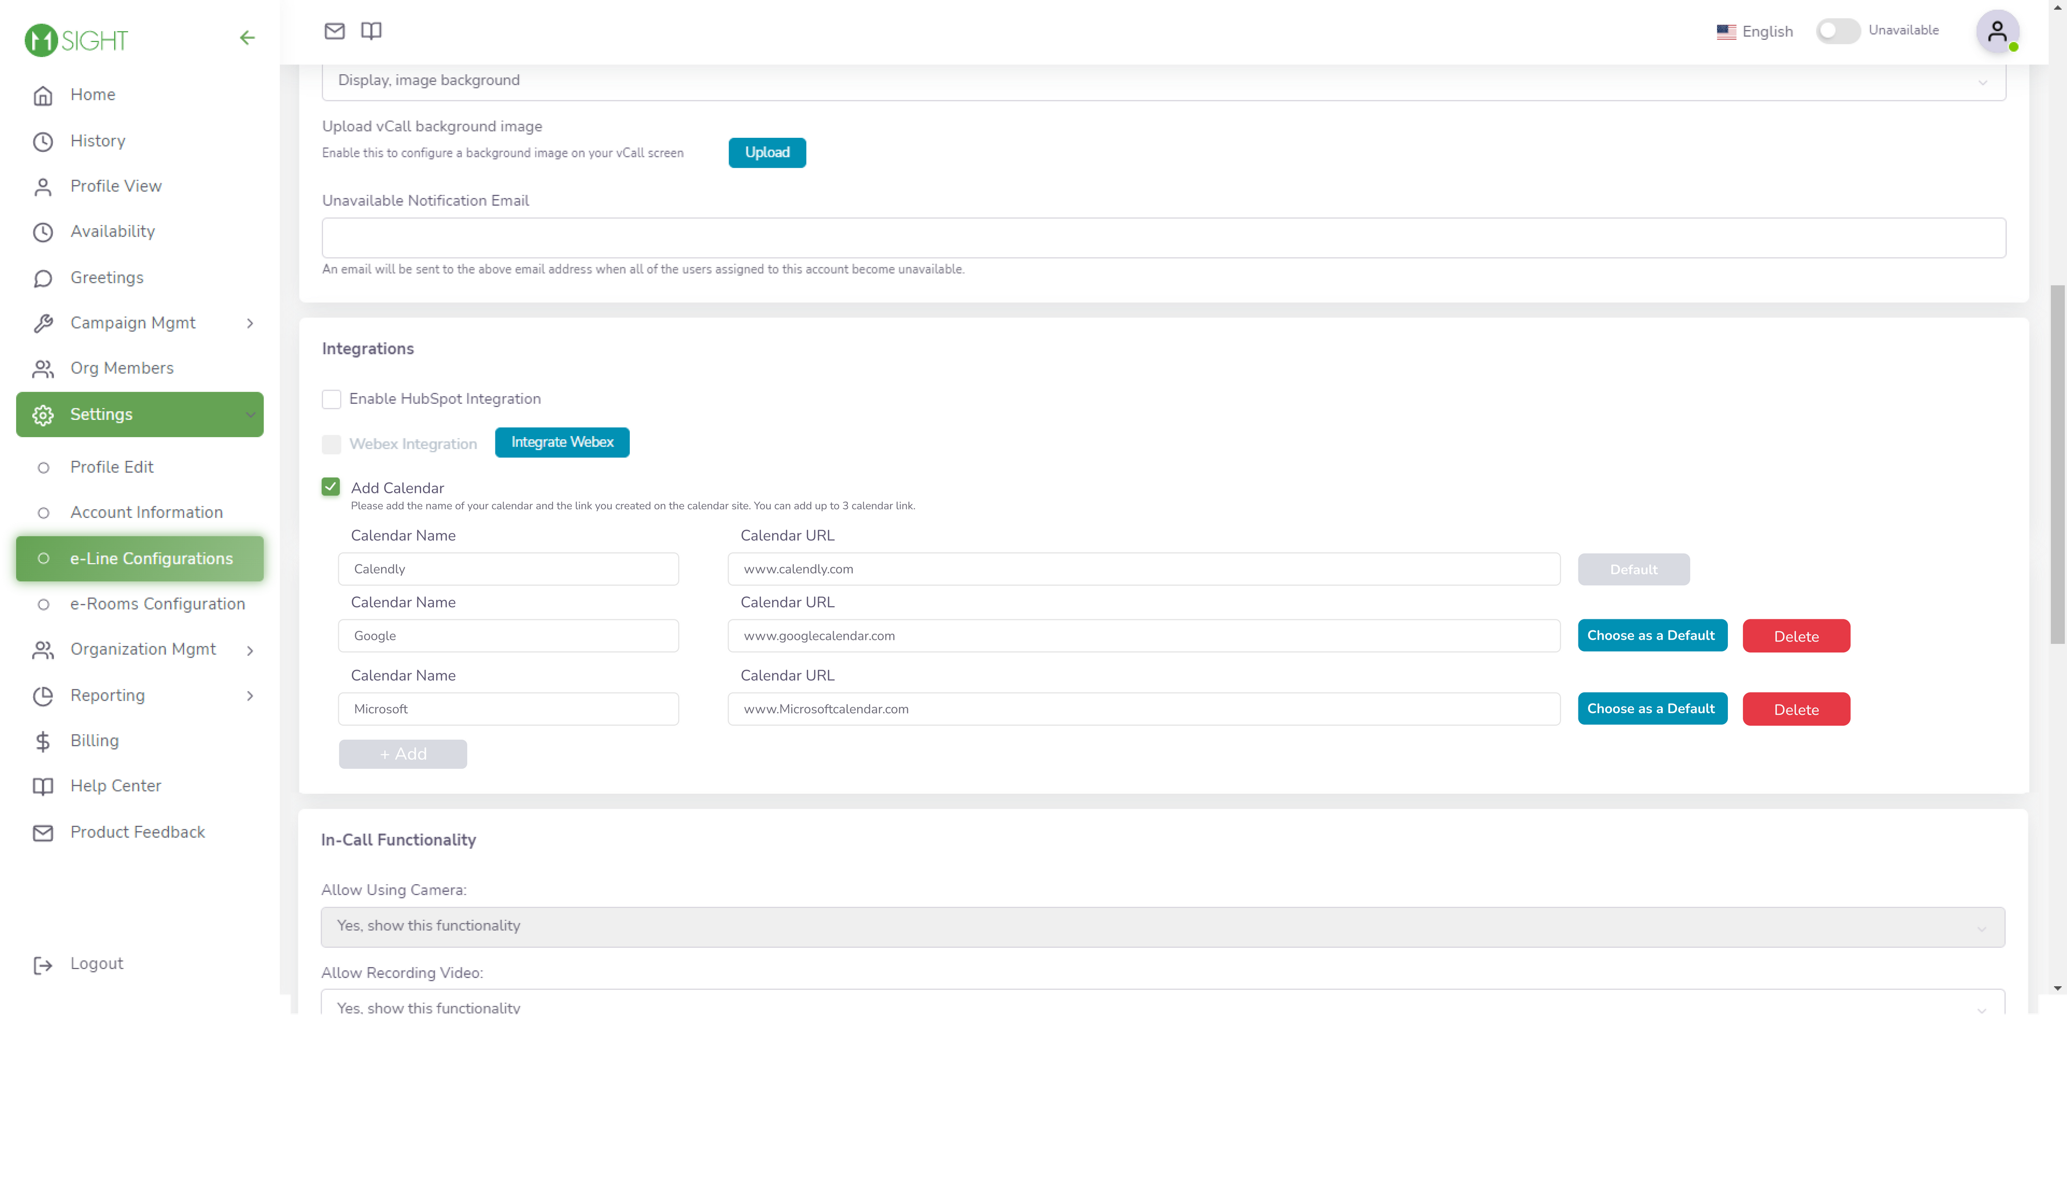Image resolution: width=2067 pixels, height=1178 pixels.
Task: Delete the Microsoft calendar row
Action: point(1796,710)
